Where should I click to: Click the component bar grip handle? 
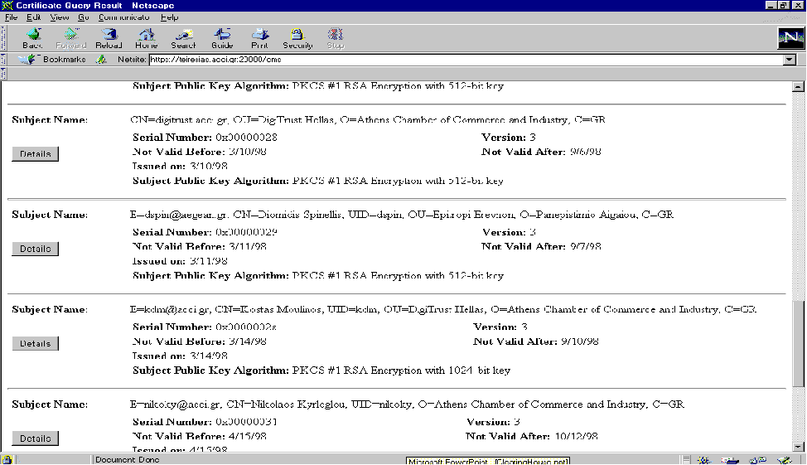tap(686, 460)
